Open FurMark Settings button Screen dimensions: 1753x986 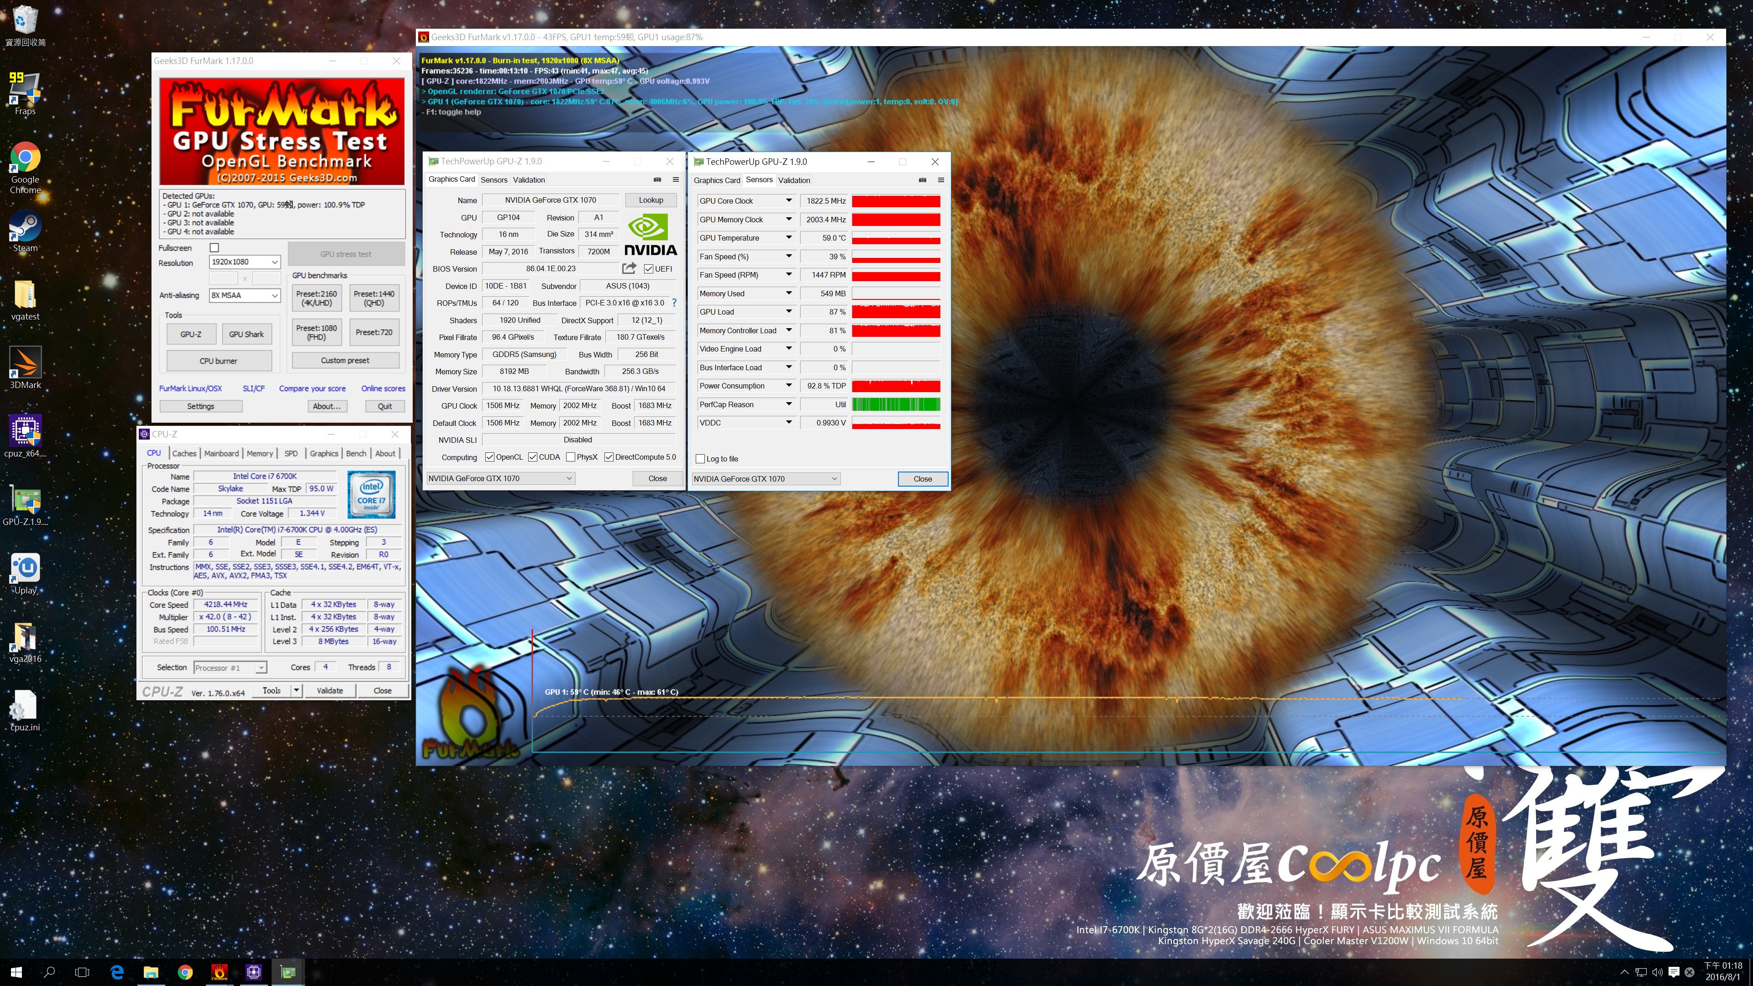click(201, 406)
